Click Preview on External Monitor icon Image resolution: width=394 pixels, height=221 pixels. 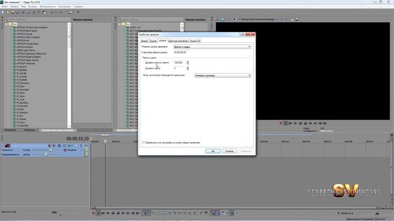click(222, 19)
